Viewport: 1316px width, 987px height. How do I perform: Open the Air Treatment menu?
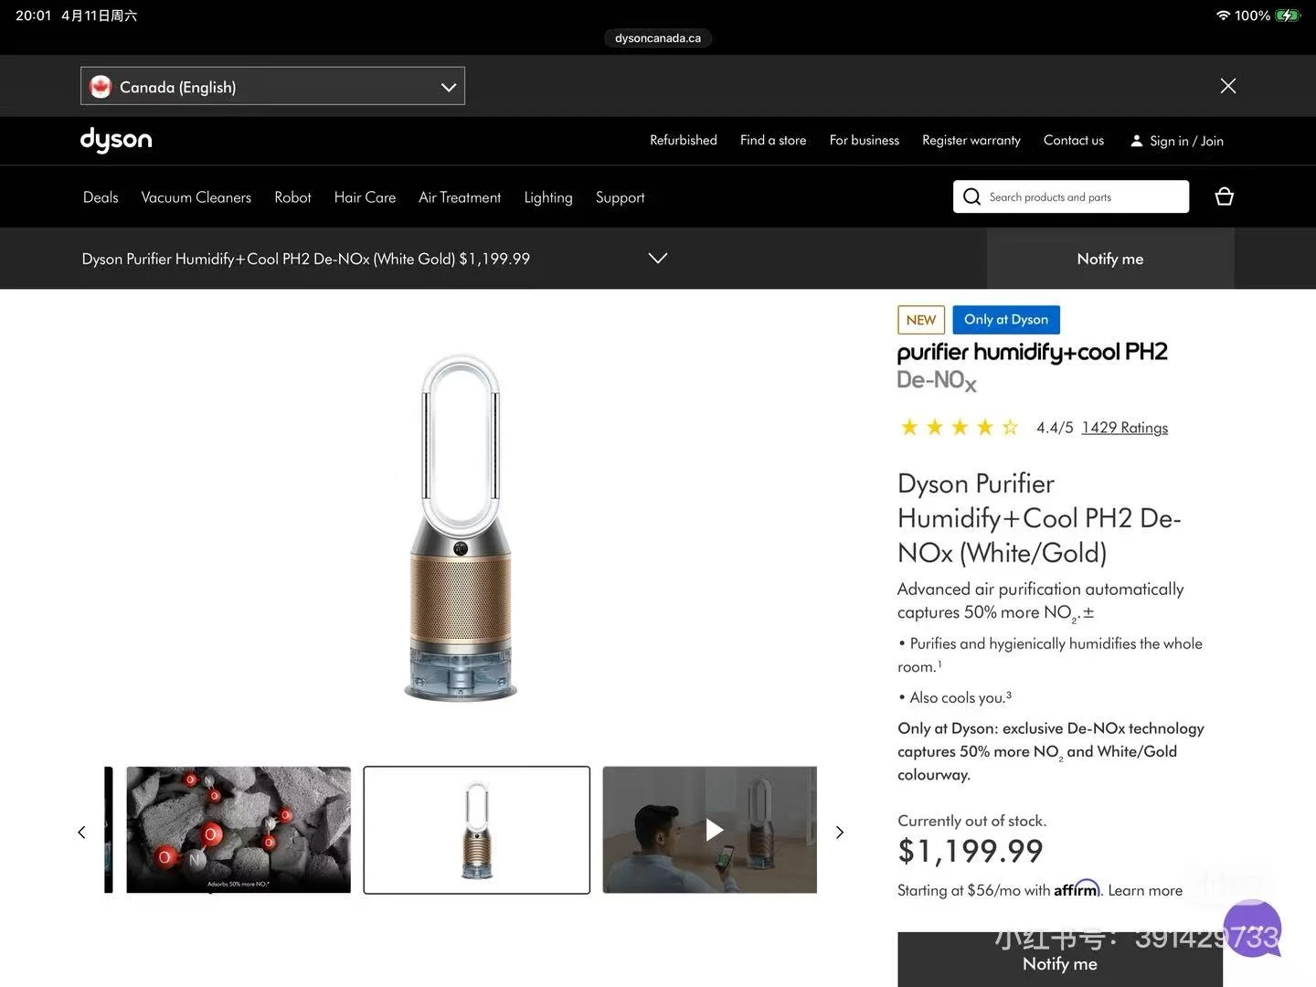pos(460,197)
